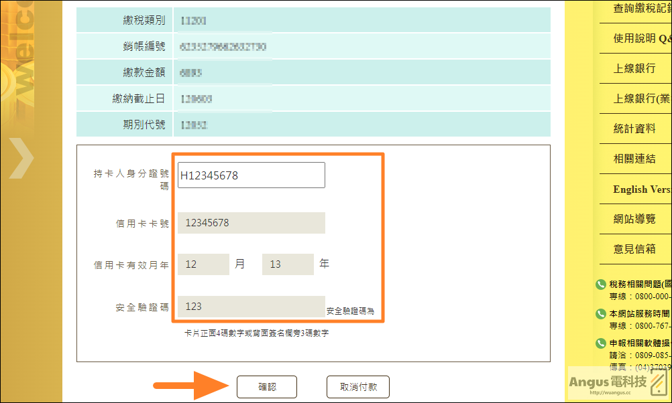This screenshot has height=403, width=672.
Task: Open 統計資料 sidebar menu item
Action: pyautogui.click(x=634, y=129)
